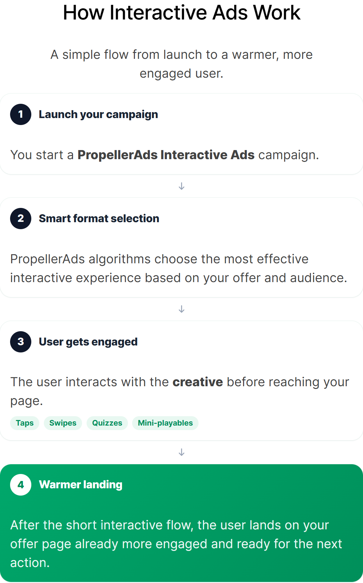Select the Mini-playables tag
363x583 pixels.
click(x=165, y=423)
